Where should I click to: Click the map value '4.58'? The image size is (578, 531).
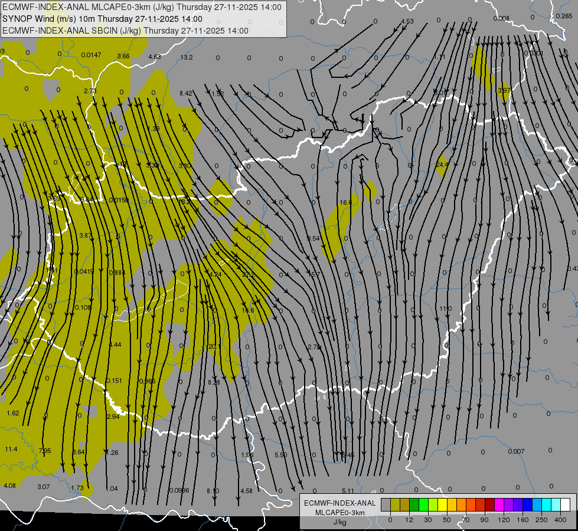(x=246, y=491)
